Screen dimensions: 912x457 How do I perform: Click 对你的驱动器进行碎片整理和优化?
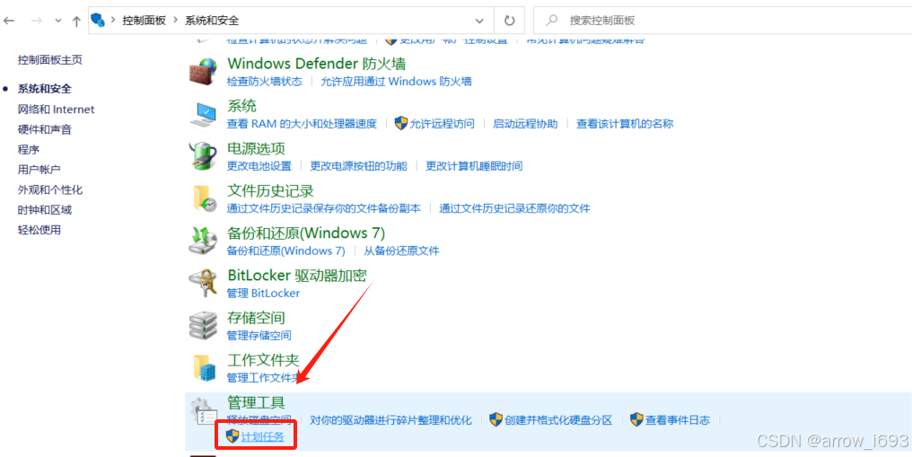390,420
